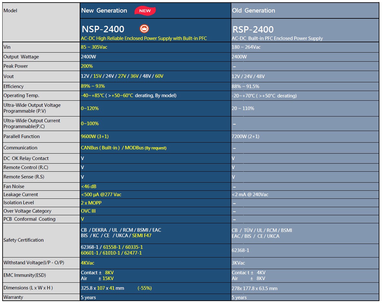Select the <46 dB fan noise value

tap(89, 186)
